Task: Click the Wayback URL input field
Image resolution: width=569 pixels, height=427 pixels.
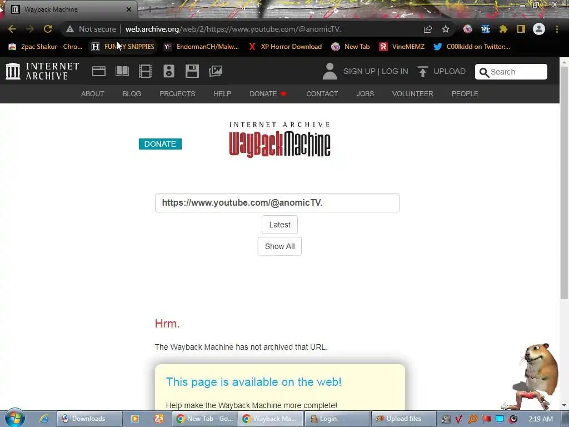Action: point(277,203)
